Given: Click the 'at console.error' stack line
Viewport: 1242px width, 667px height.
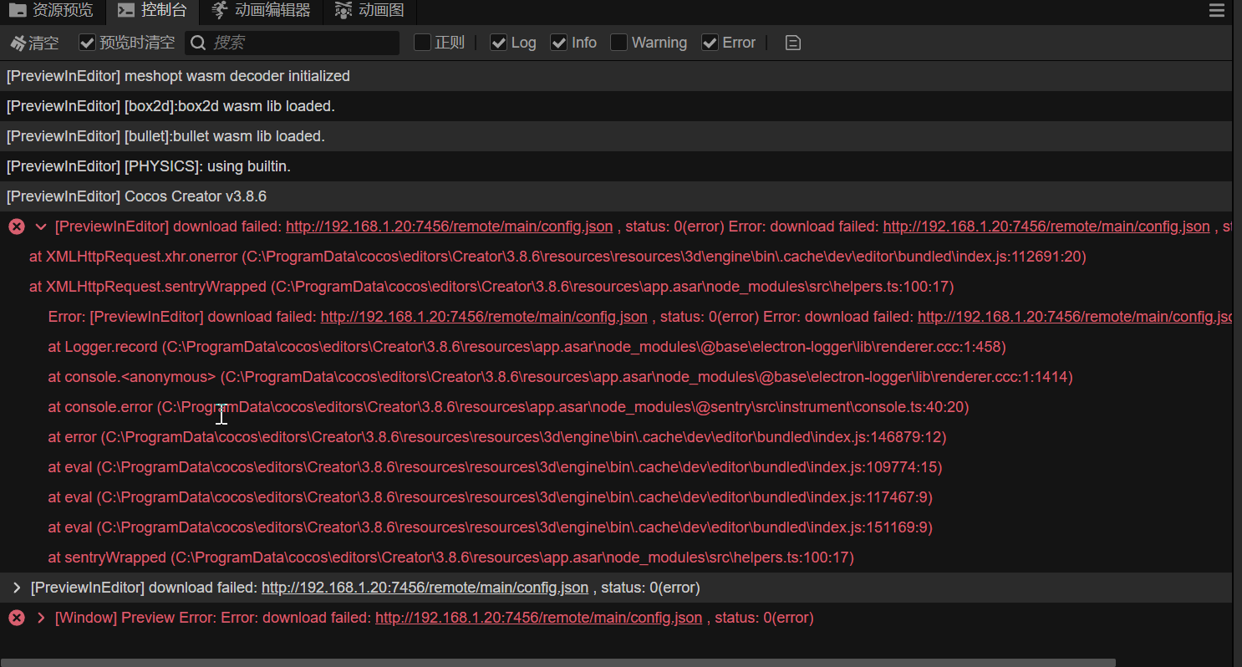Looking at the screenshot, I should point(509,407).
